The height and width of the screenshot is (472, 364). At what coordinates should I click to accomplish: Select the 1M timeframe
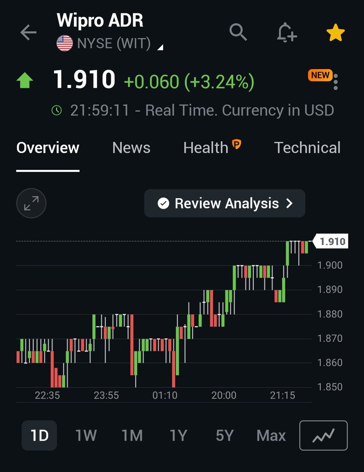[132, 435]
